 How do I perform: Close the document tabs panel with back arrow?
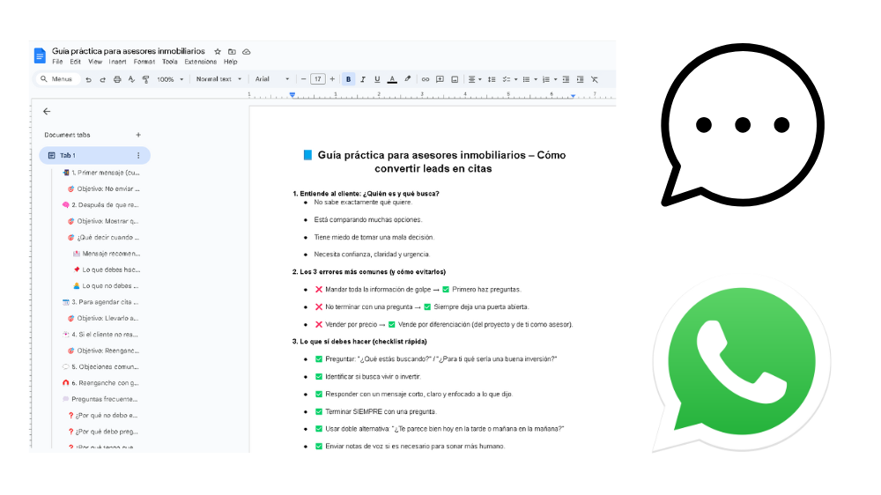point(47,111)
